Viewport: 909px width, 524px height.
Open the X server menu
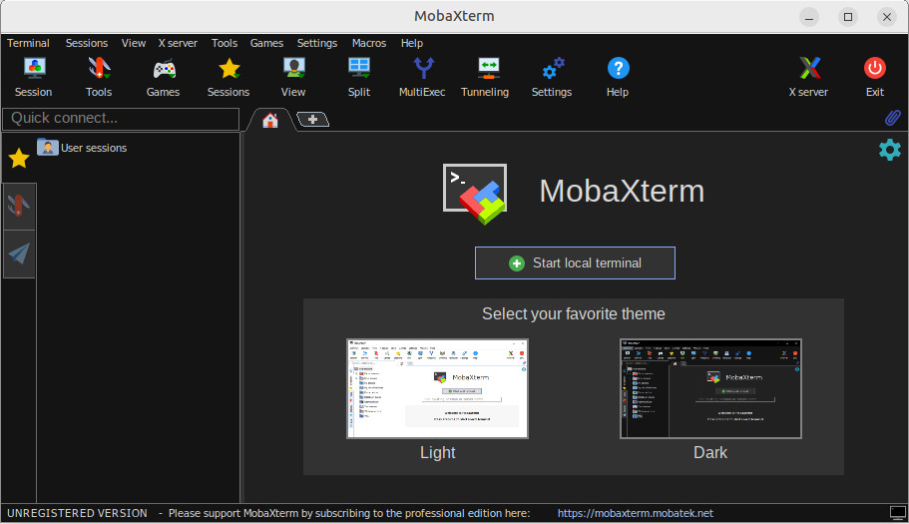[x=178, y=43]
